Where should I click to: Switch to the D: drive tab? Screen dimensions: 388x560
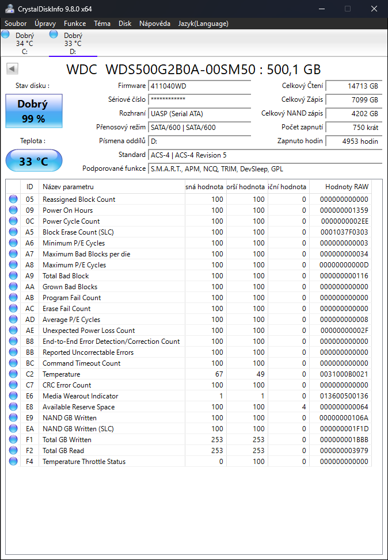73,43
